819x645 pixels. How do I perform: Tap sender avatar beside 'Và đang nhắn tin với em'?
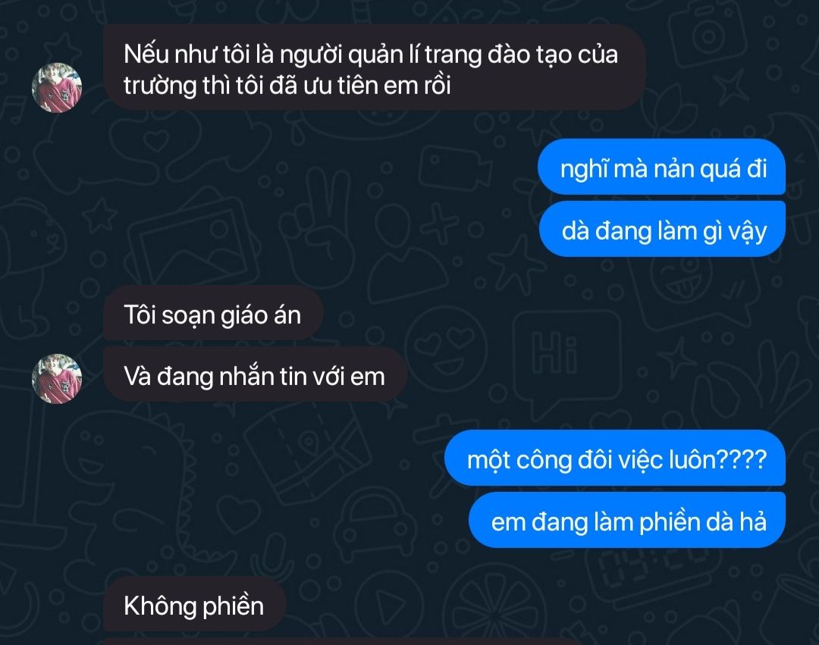pyautogui.click(x=57, y=379)
